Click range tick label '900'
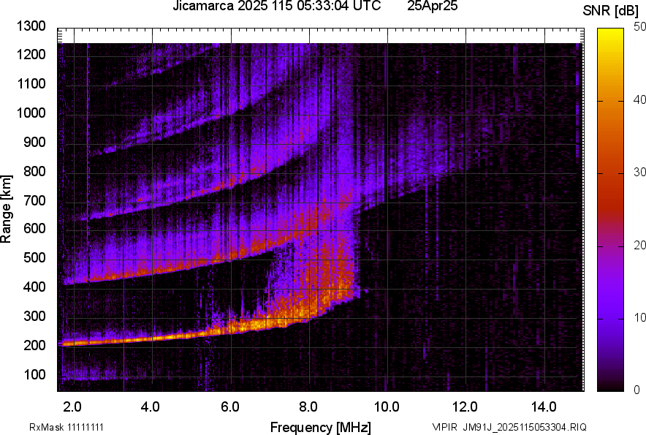 pos(34,143)
